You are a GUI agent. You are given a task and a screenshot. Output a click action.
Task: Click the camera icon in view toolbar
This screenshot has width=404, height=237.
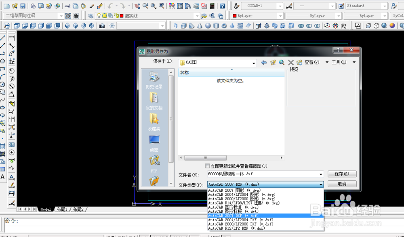(x=102, y=25)
